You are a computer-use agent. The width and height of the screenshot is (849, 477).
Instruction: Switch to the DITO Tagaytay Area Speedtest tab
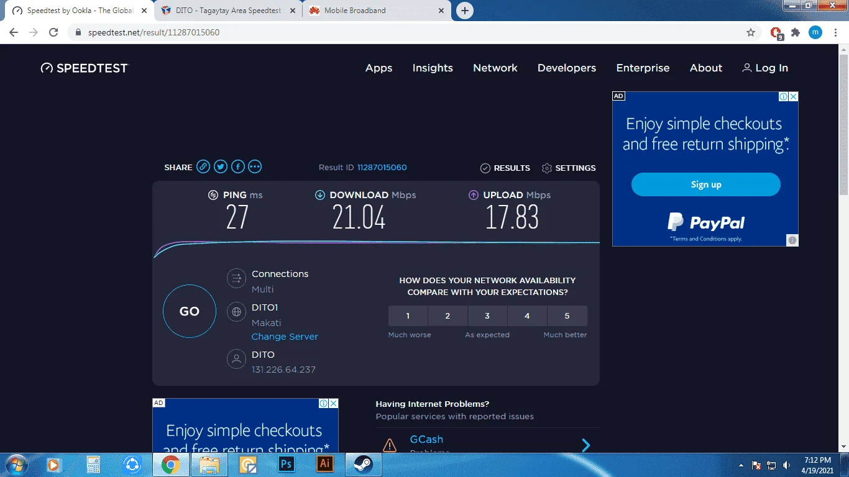(x=226, y=11)
